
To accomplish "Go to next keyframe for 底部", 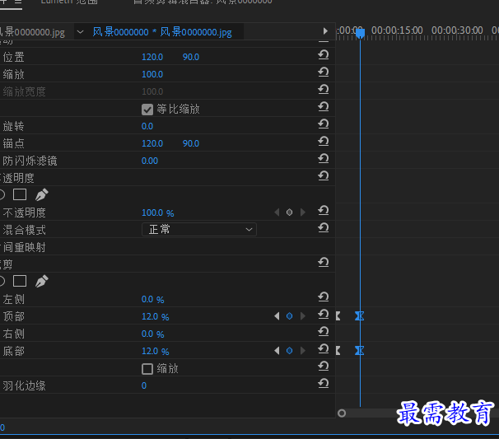I will click(303, 351).
